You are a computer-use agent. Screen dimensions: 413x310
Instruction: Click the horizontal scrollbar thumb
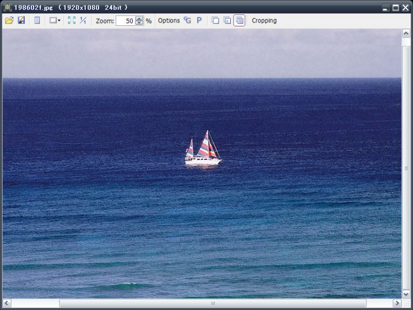213,303
